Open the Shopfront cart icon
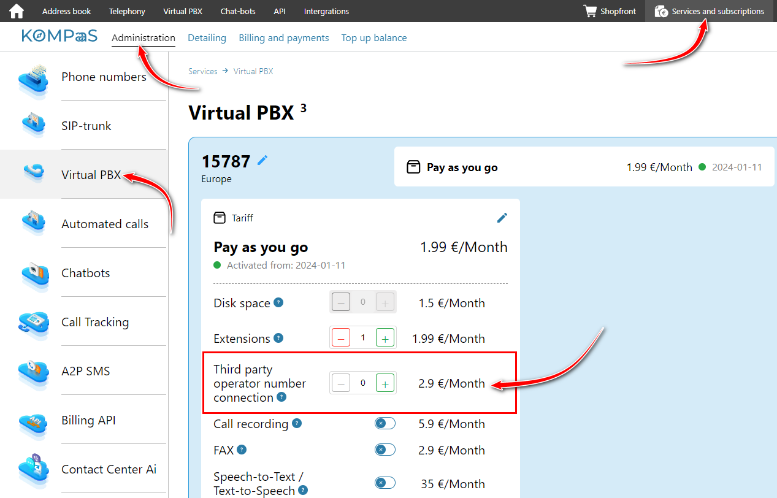Image resolution: width=777 pixels, height=498 pixels. tap(590, 11)
